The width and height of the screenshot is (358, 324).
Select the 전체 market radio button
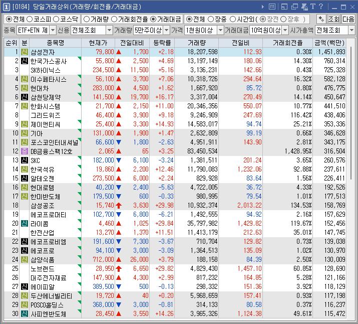click(9, 19)
